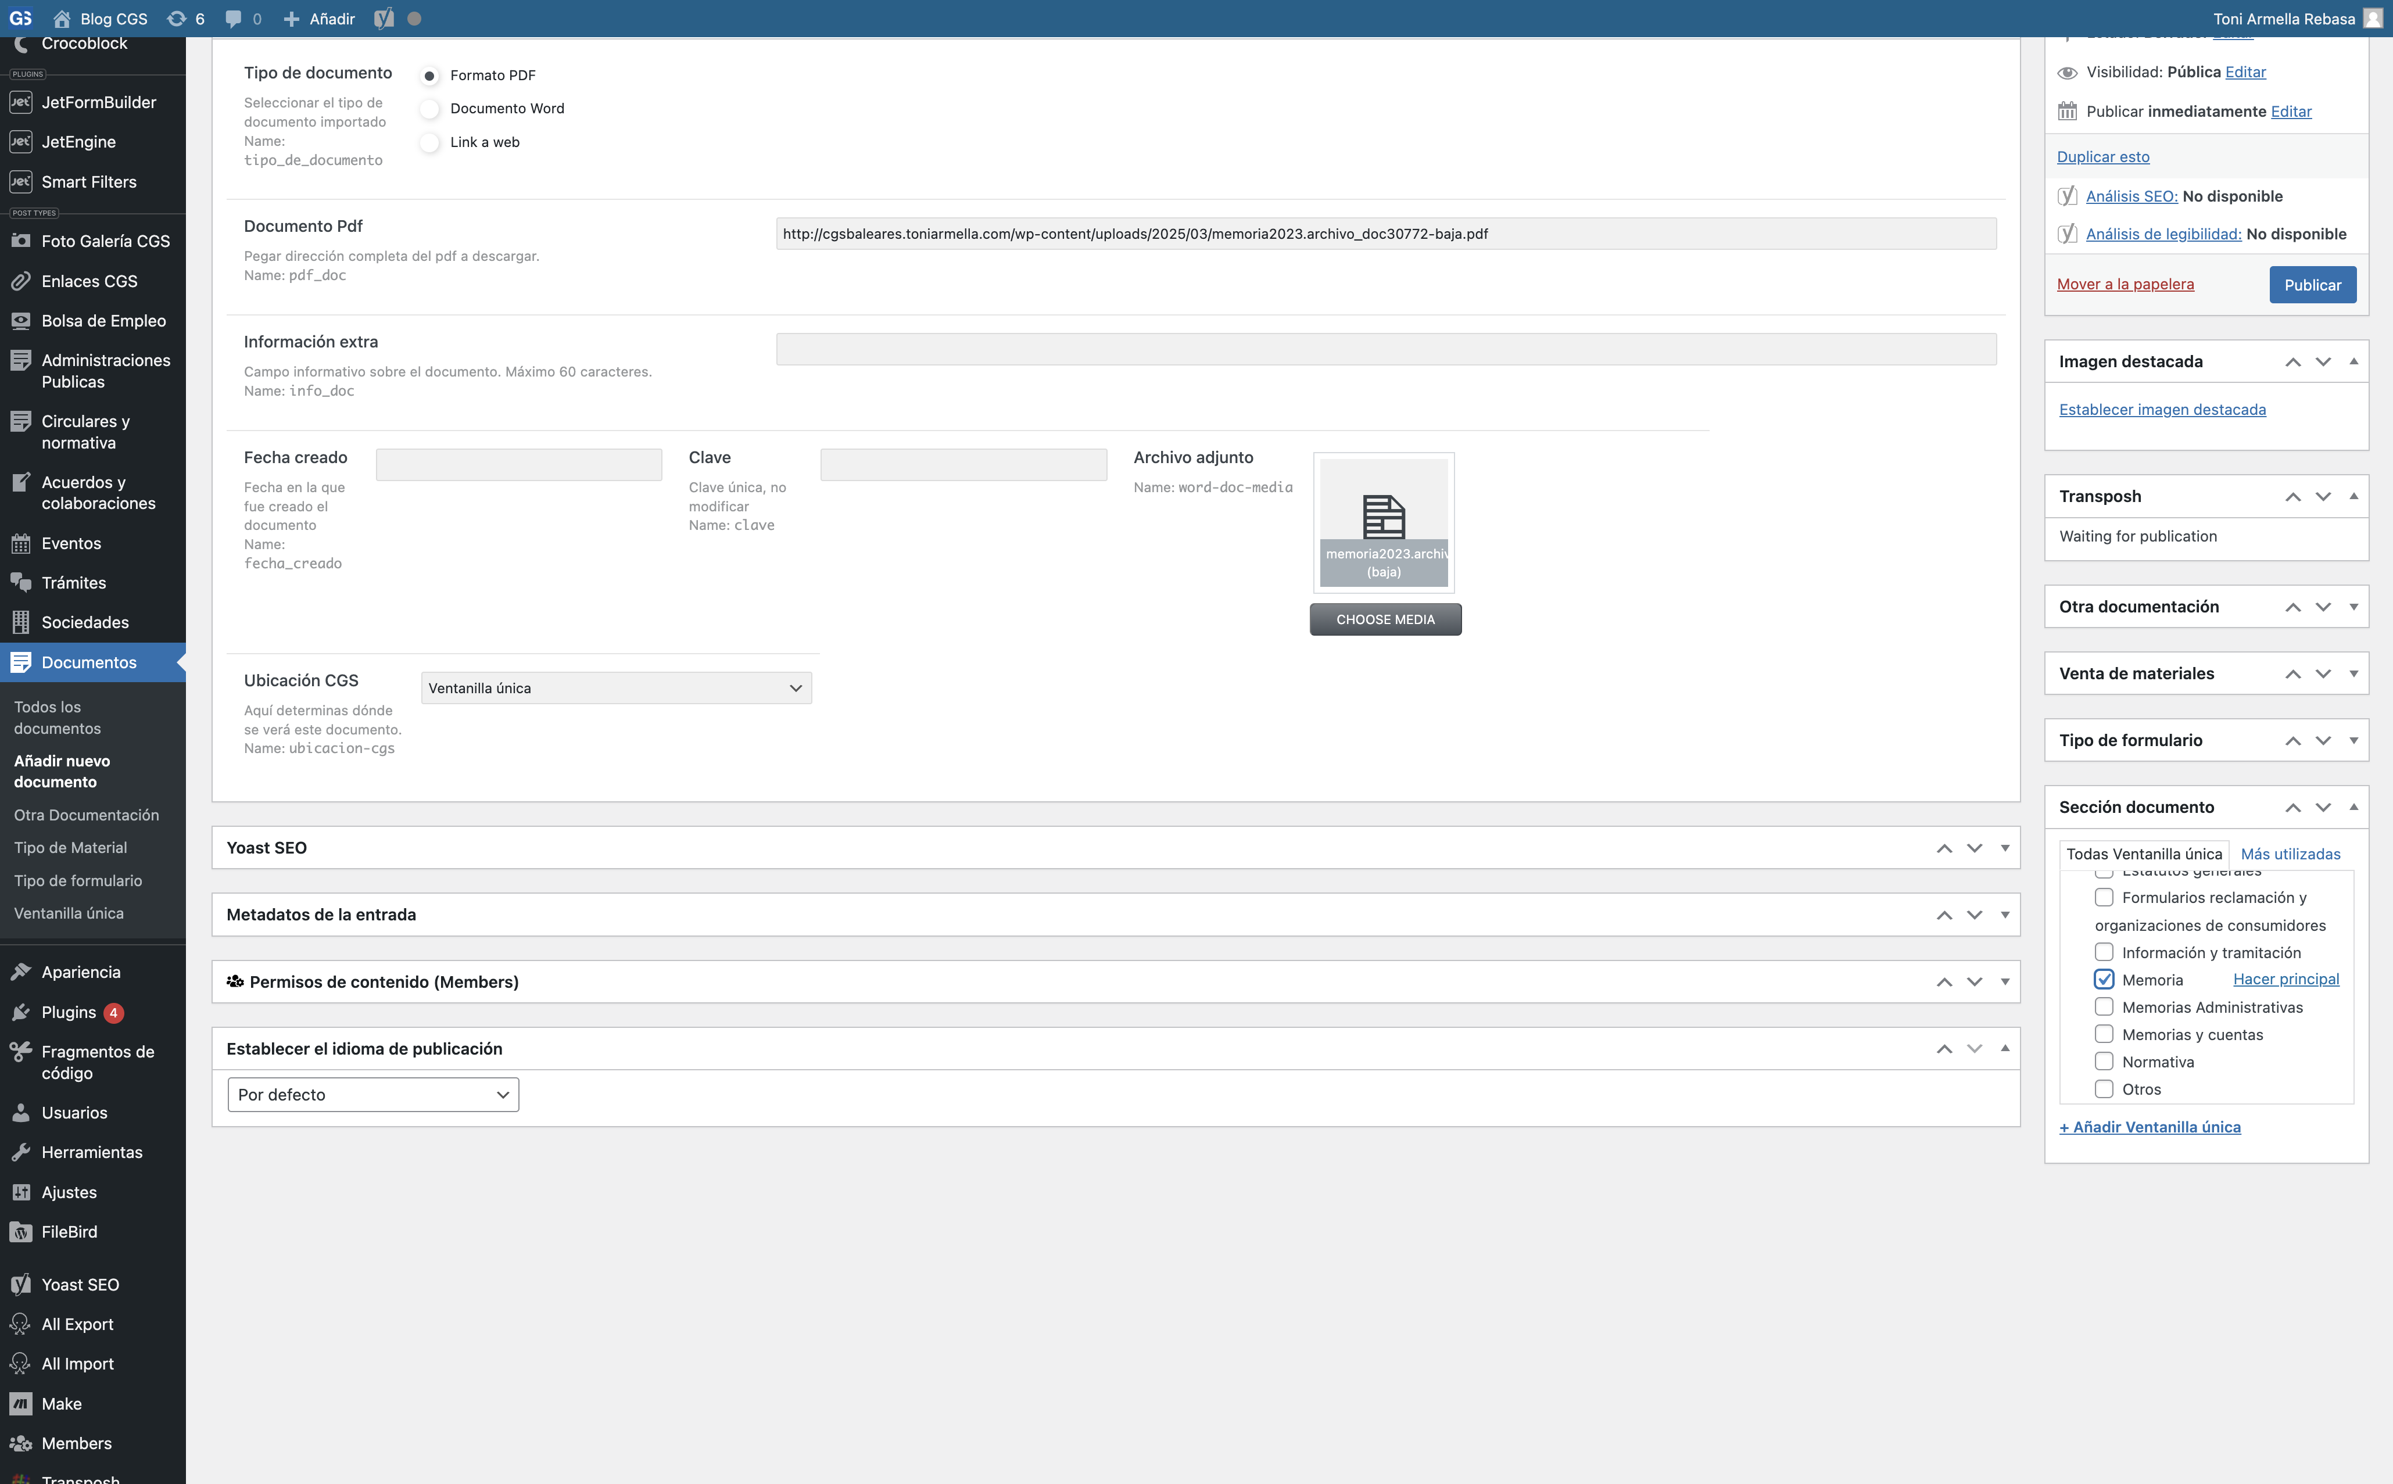2393x1484 pixels.
Task: Click the Trámites icon in sidebar
Action: pyautogui.click(x=20, y=583)
